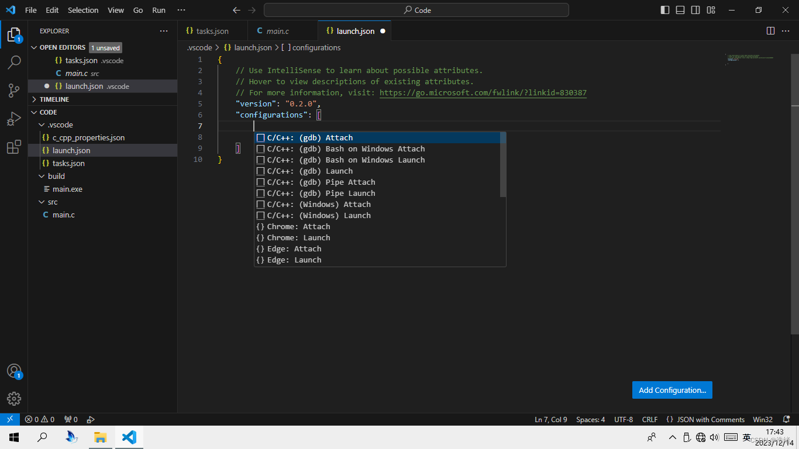
Task: Click the Add Configuration button
Action: point(672,390)
